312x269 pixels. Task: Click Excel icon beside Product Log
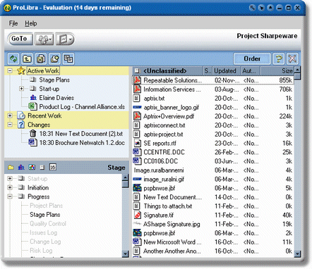32,106
